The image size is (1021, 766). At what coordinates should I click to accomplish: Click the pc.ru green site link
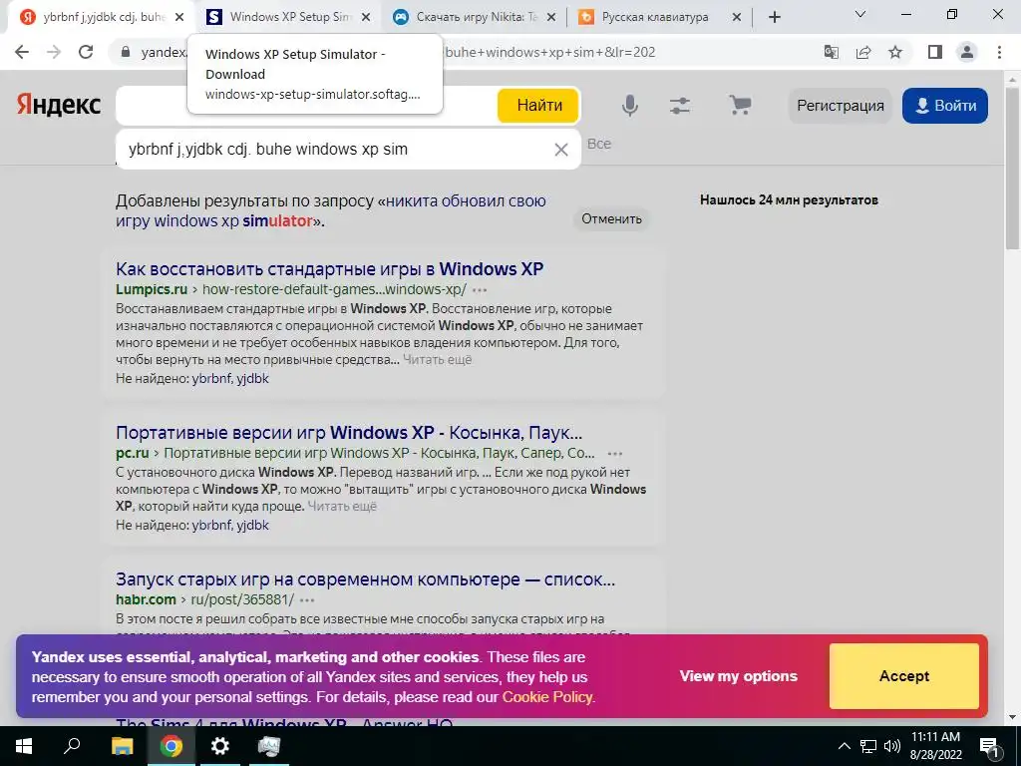click(133, 453)
